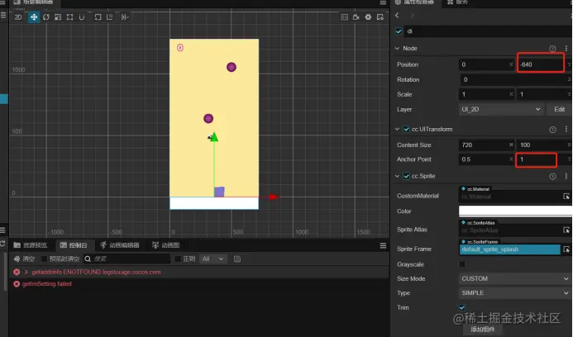The width and height of the screenshot is (573, 337).
Task: Select the Move gizmo tool
Action: click(x=34, y=17)
